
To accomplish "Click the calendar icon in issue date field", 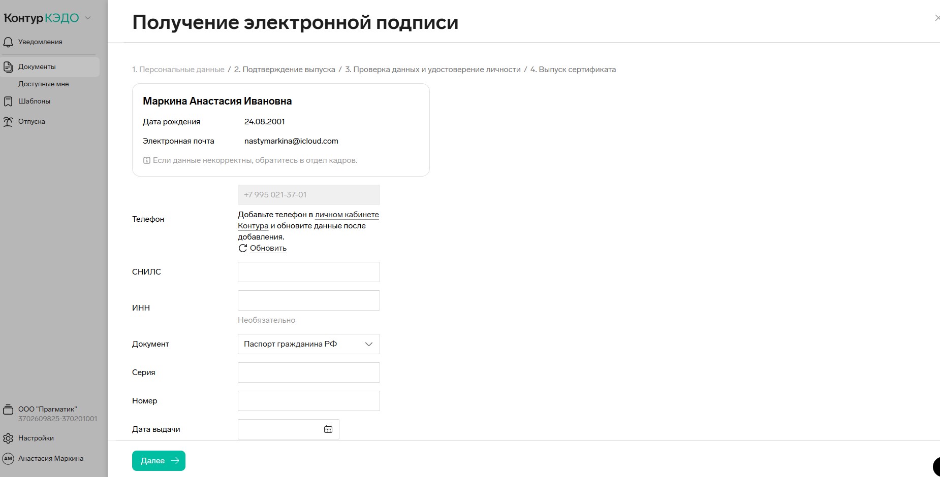I will pos(328,429).
